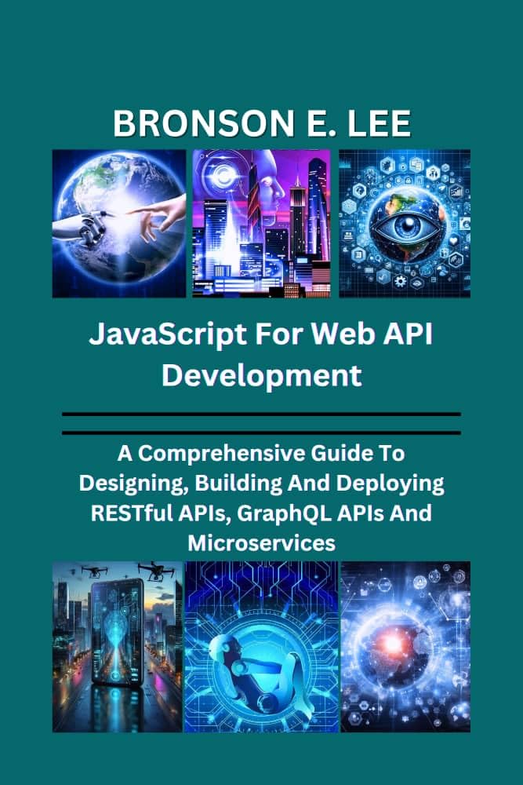Viewport: 523px width, 785px height.
Task: Open the neon futuristic city image
Action: pos(261,224)
